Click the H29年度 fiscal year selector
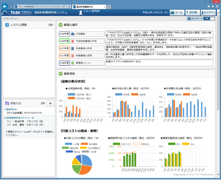 click(x=64, y=41)
